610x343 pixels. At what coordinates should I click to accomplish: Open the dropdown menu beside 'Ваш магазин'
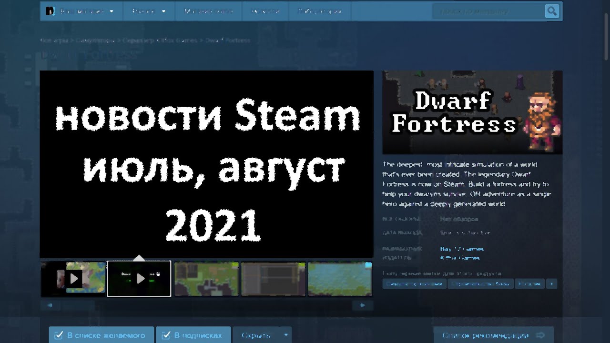point(149,11)
